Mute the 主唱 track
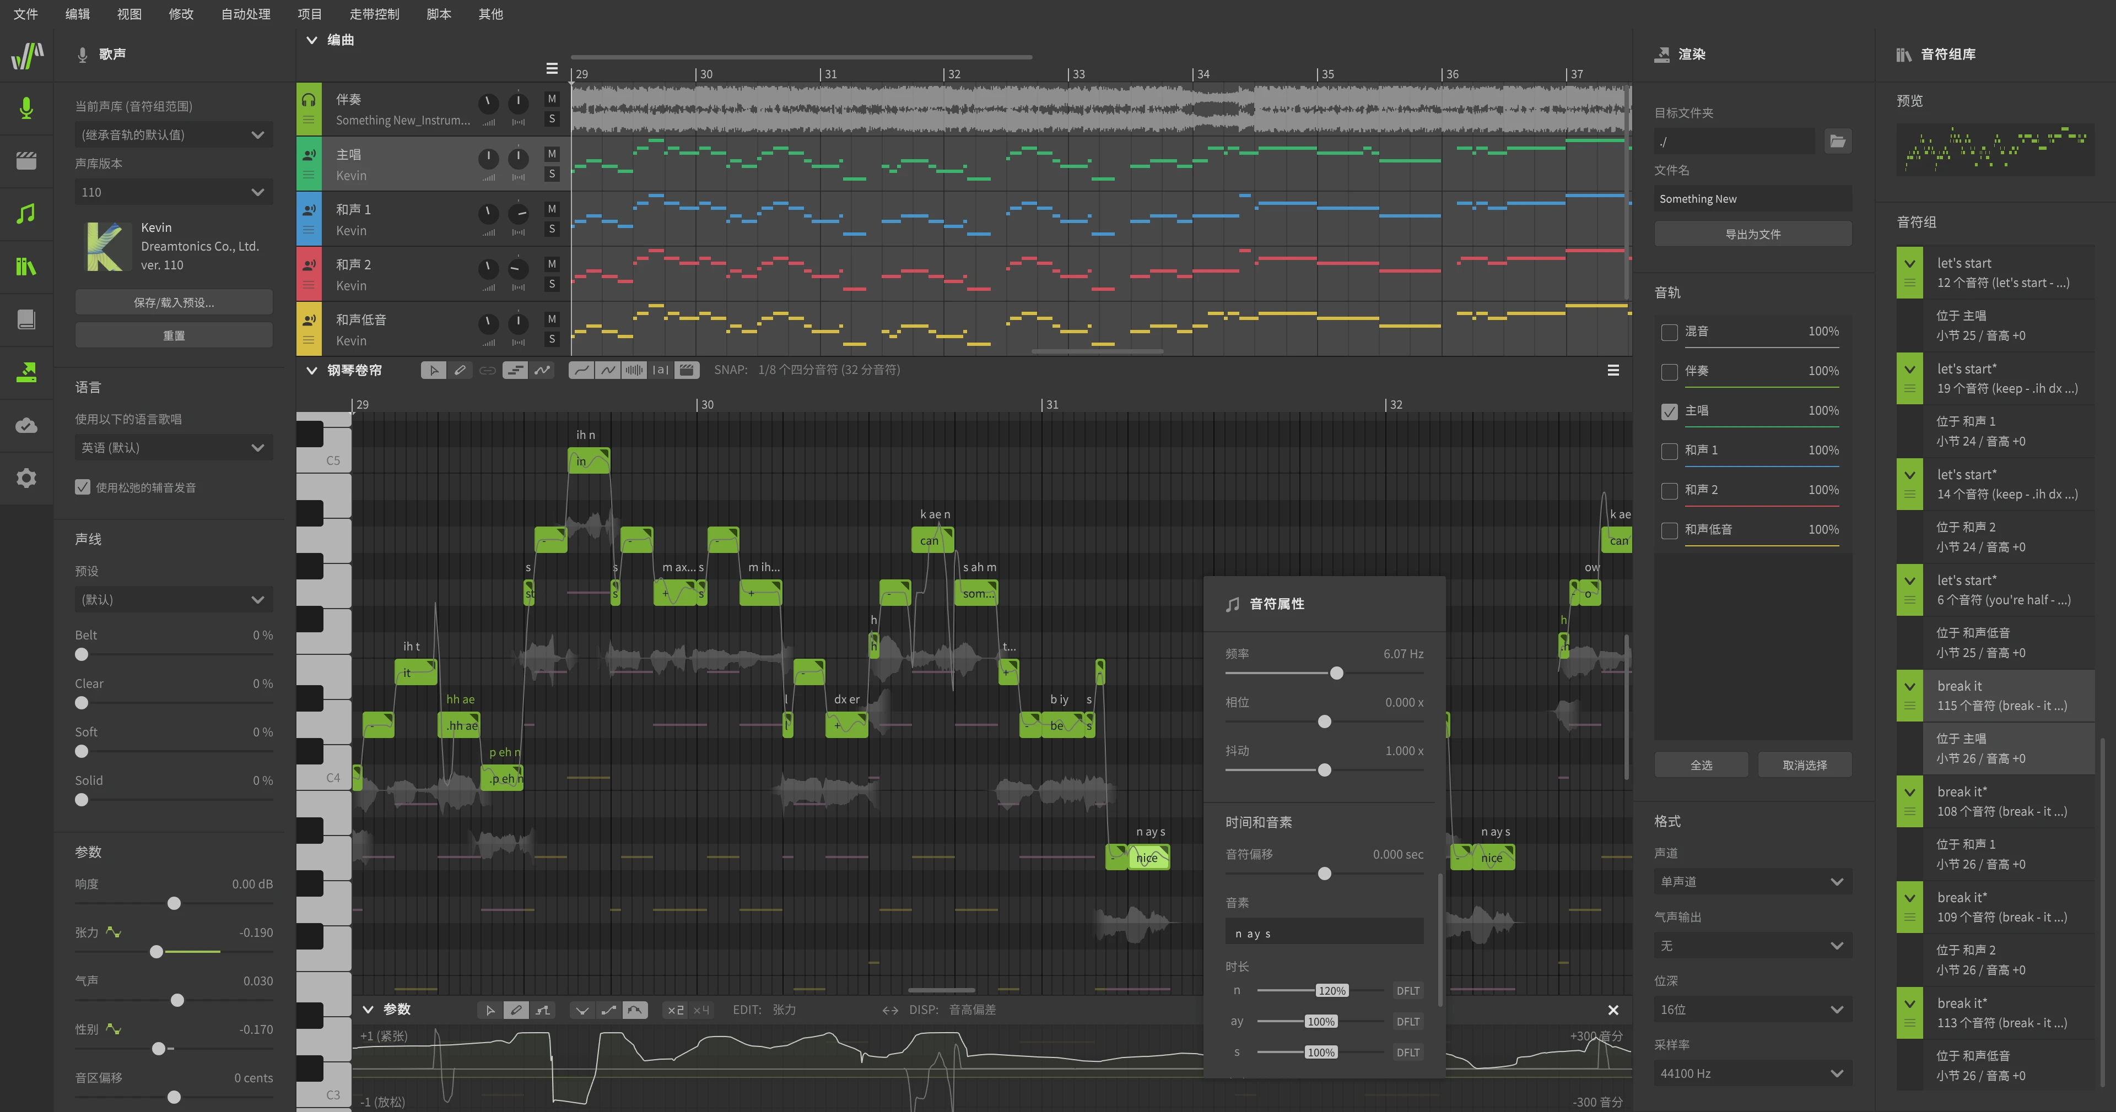The height and width of the screenshot is (1112, 2116). click(x=552, y=154)
